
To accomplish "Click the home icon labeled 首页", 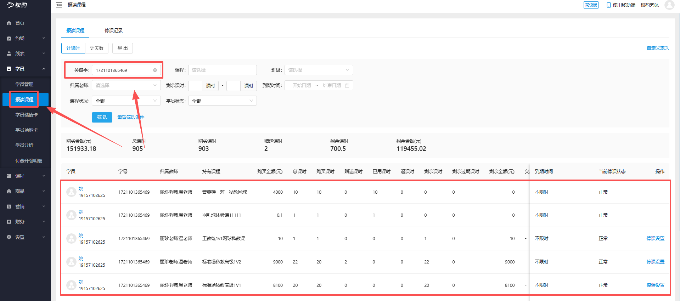I will pos(9,23).
